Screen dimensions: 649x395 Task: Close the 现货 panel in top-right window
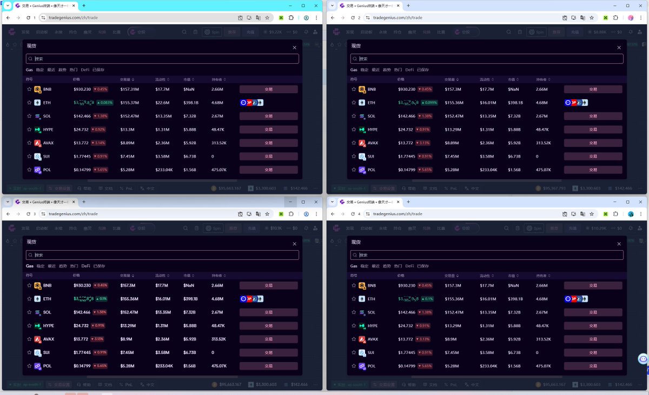(619, 48)
